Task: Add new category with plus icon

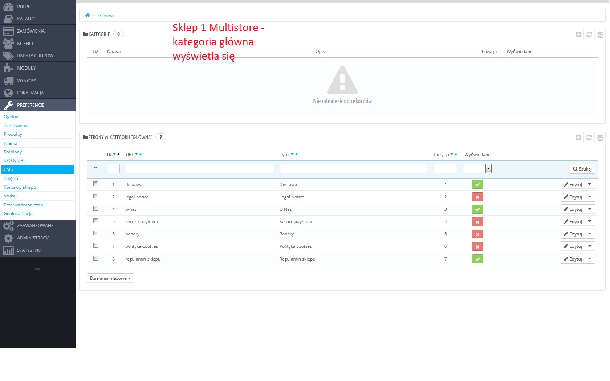Action: pos(578,34)
